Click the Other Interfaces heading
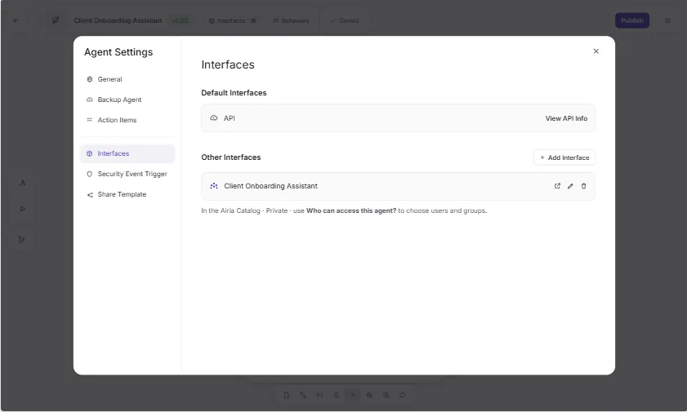Image resolution: width=687 pixels, height=412 pixels. [231, 157]
